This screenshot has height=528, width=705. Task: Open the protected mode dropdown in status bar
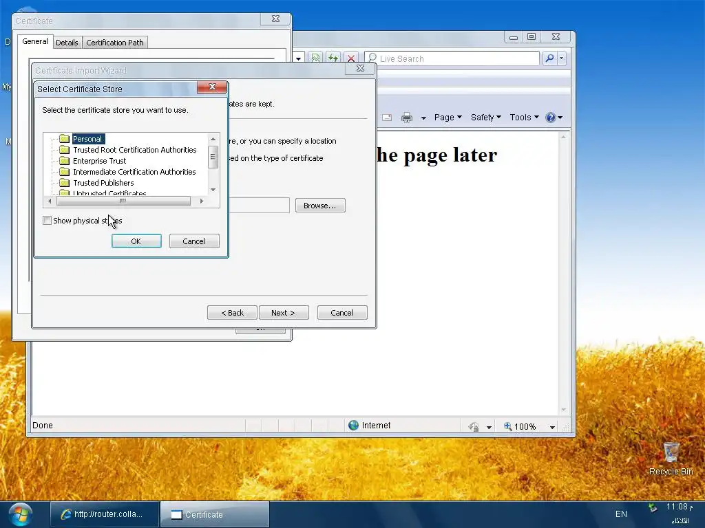[489, 427]
